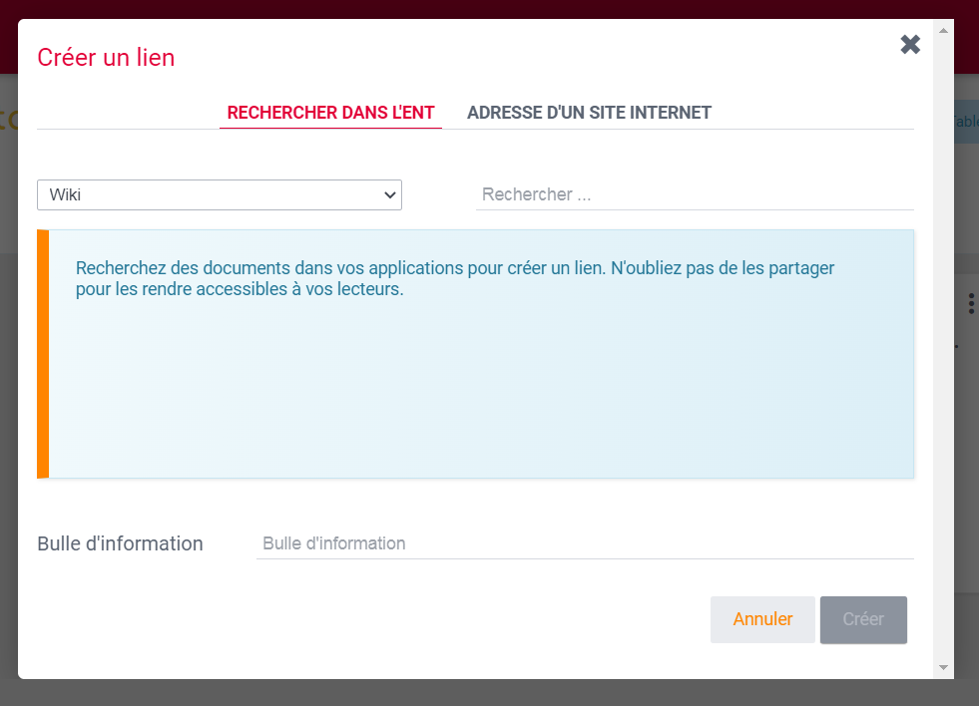
Task: Open the Adresse d'un site internet tab
Action: coord(589,113)
